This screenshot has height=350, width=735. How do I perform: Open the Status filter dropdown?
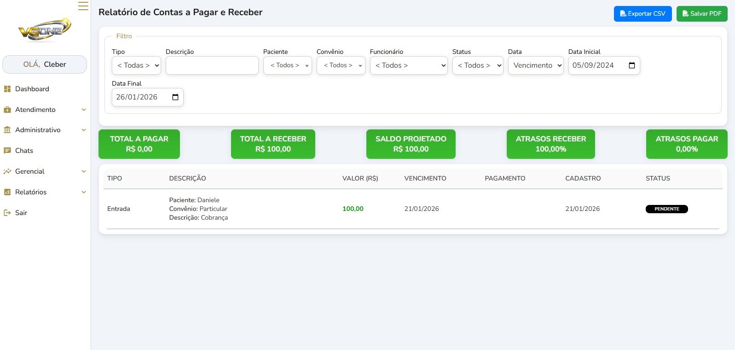[x=477, y=65]
